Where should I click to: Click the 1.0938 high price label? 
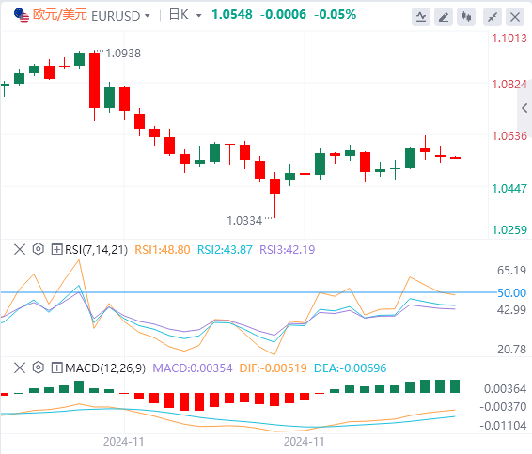coord(123,54)
